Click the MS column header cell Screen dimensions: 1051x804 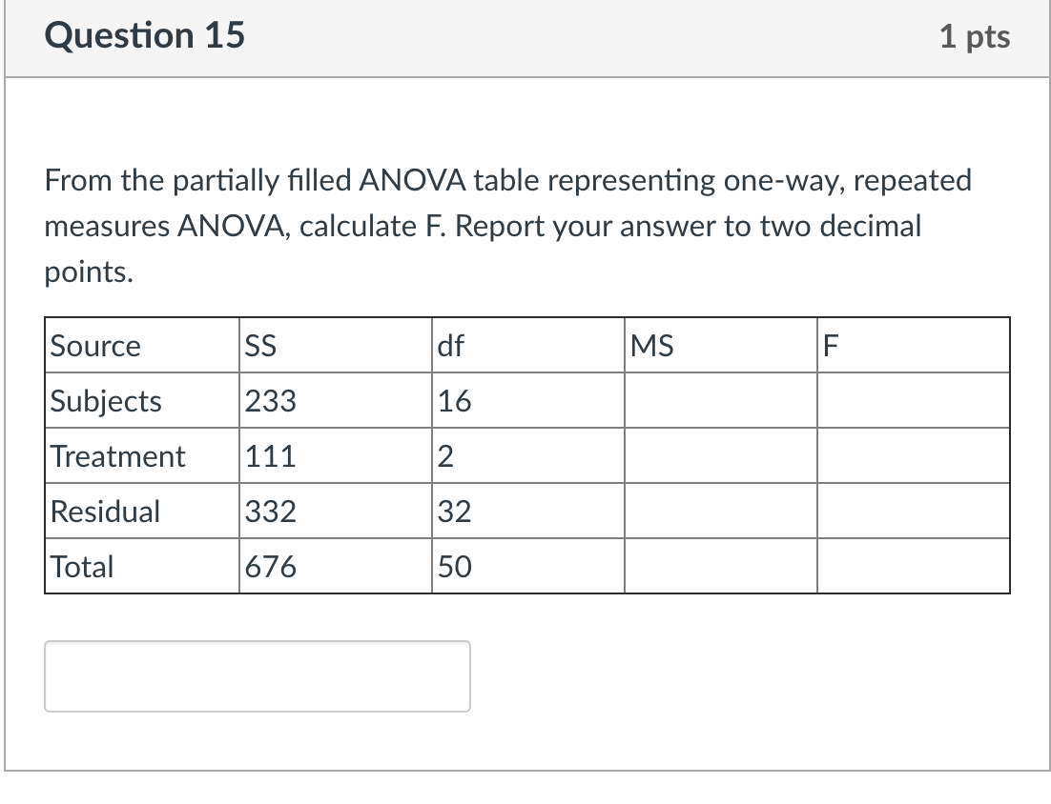pyautogui.click(x=653, y=346)
